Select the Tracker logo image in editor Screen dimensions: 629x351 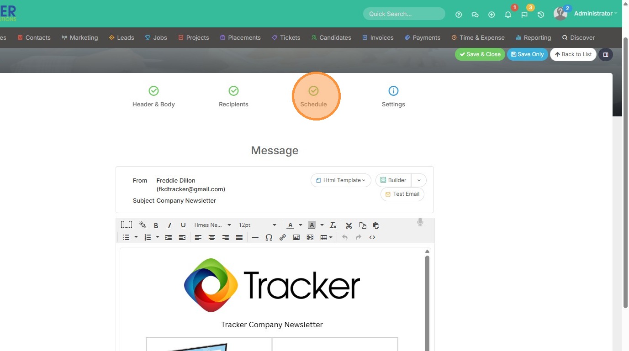(272, 285)
